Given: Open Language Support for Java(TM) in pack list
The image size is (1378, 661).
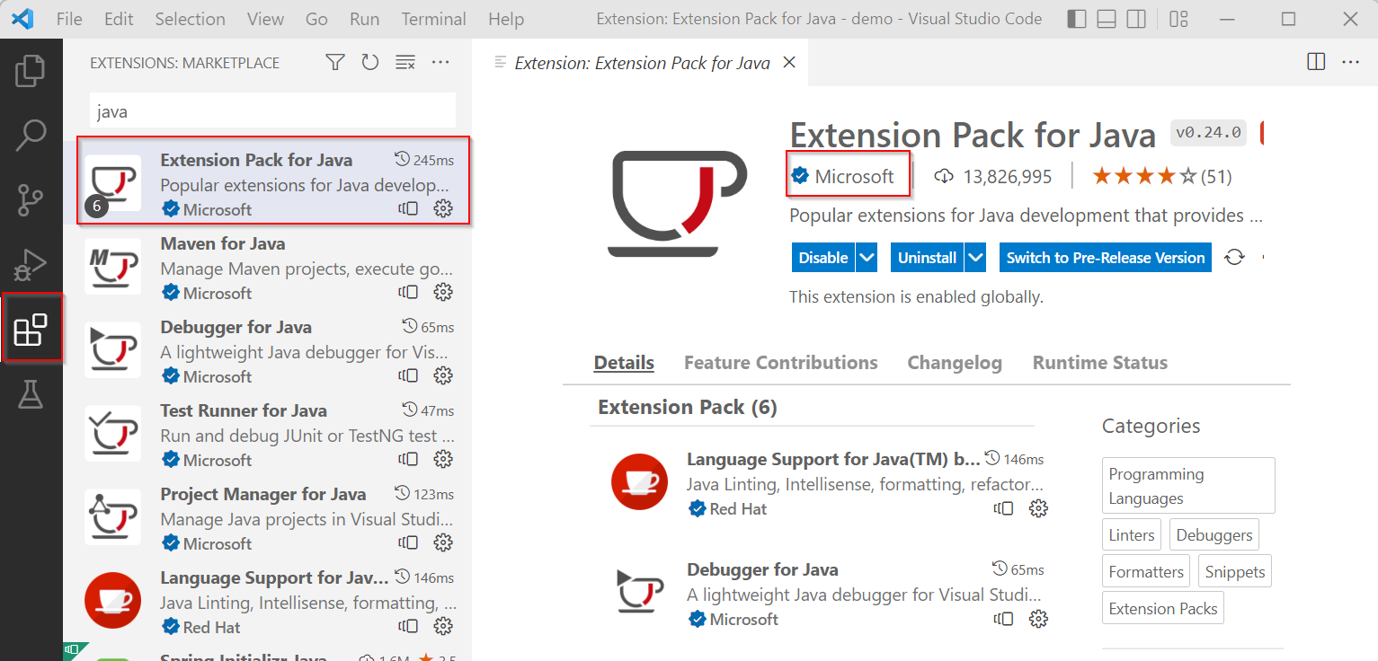Looking at the screenshot, I should [833, 460].
